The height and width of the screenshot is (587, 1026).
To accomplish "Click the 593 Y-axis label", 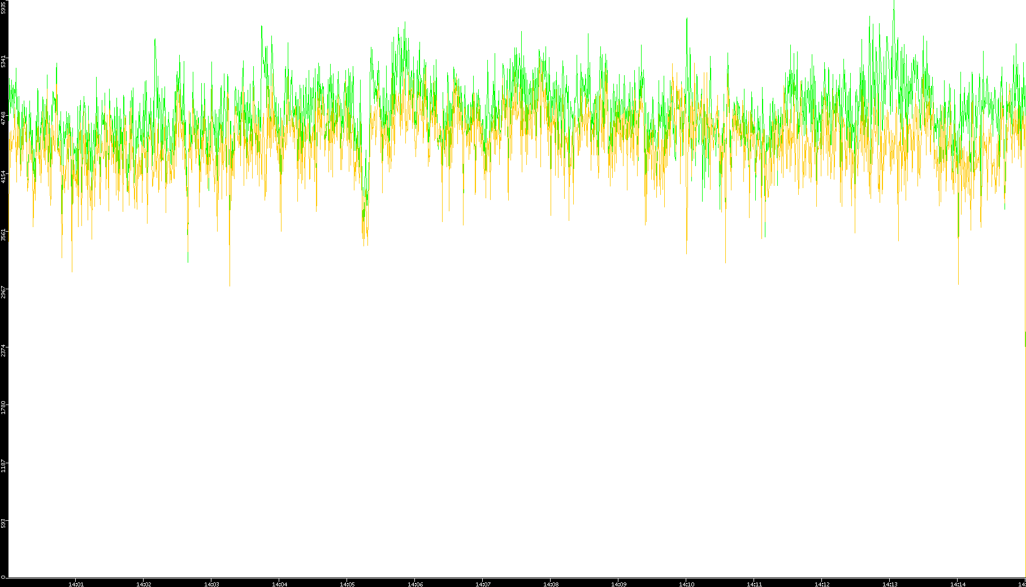I will (3, 524).
